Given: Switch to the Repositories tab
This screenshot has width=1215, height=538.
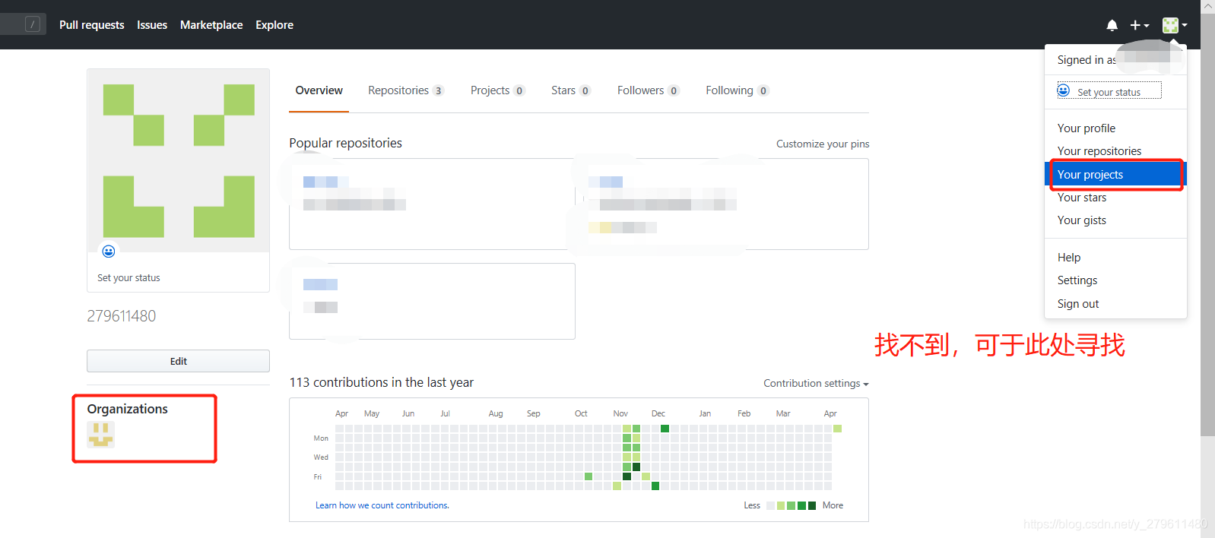Looking at the screenshot, I should tap(406, 90).
